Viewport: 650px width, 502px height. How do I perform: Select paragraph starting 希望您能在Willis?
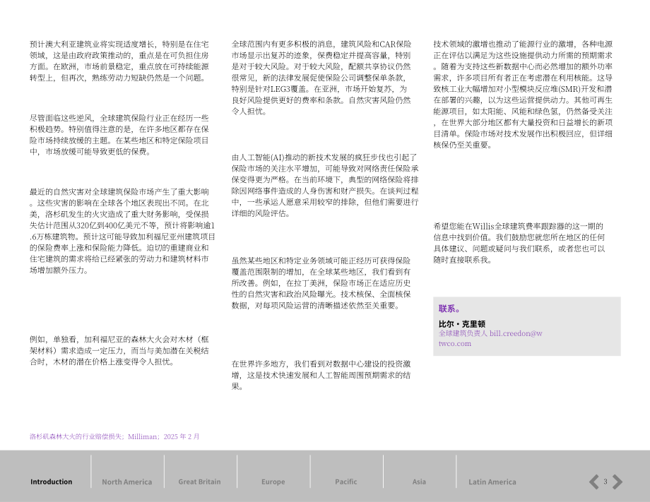(x=519, y=243)
